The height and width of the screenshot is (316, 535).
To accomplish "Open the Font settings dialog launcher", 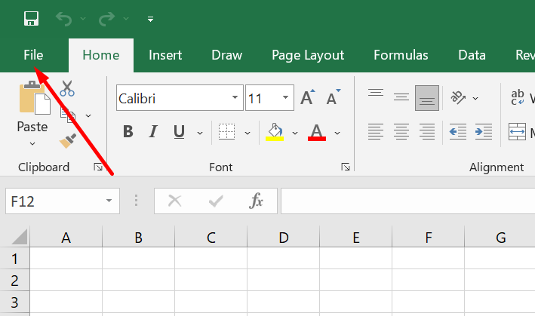I will pyautogui.click(x=346, y=167).
